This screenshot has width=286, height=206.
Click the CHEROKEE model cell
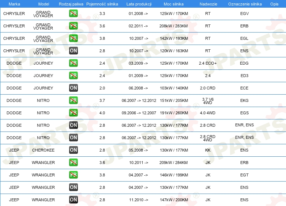tap(43, 150)
